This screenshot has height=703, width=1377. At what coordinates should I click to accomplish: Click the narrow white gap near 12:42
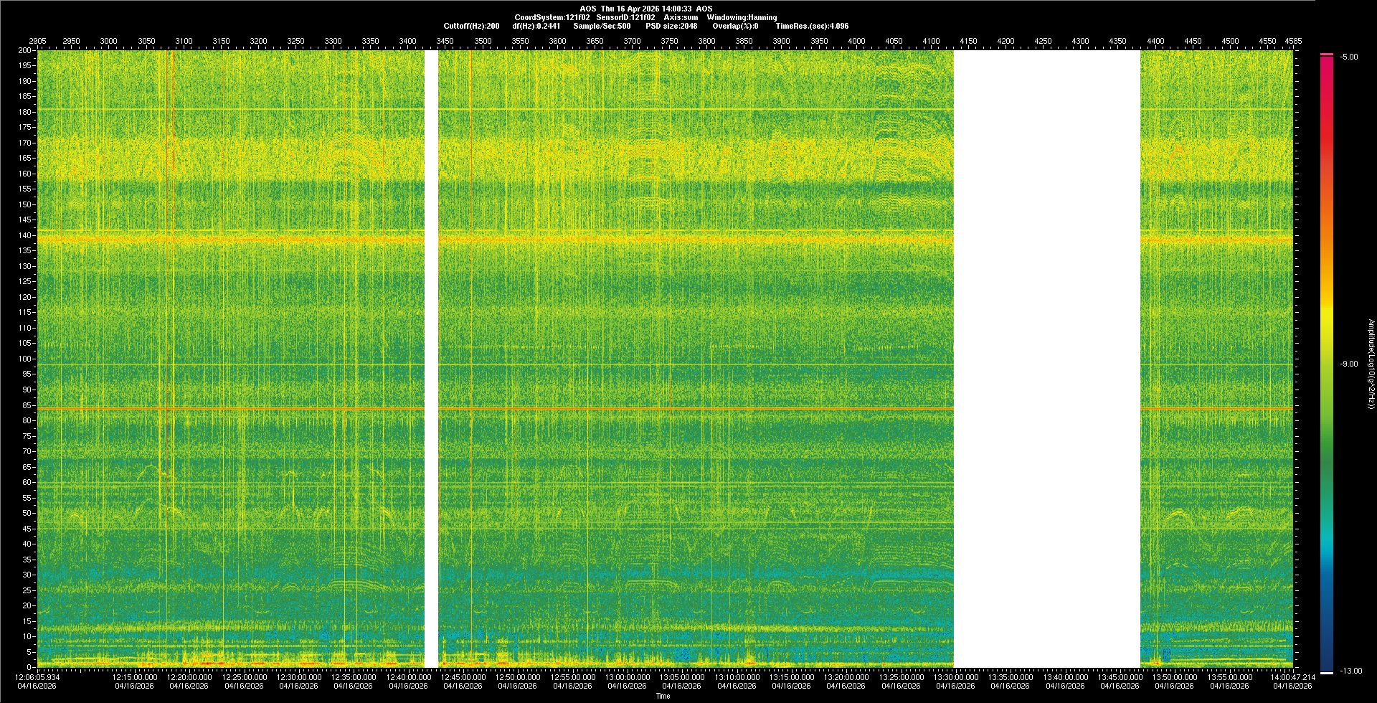click(x=431, y=359)
